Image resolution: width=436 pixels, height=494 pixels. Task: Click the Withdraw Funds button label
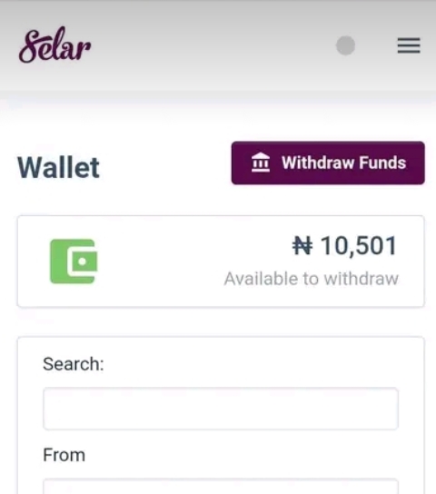[x=343, y=163]
